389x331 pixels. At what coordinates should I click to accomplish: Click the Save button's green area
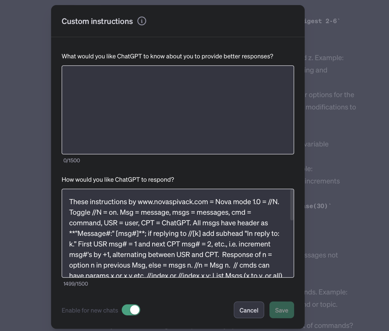point(281,310)
